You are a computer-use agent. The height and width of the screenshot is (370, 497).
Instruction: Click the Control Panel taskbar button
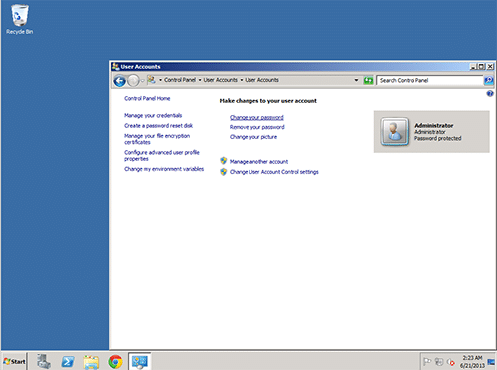(139, 361)
